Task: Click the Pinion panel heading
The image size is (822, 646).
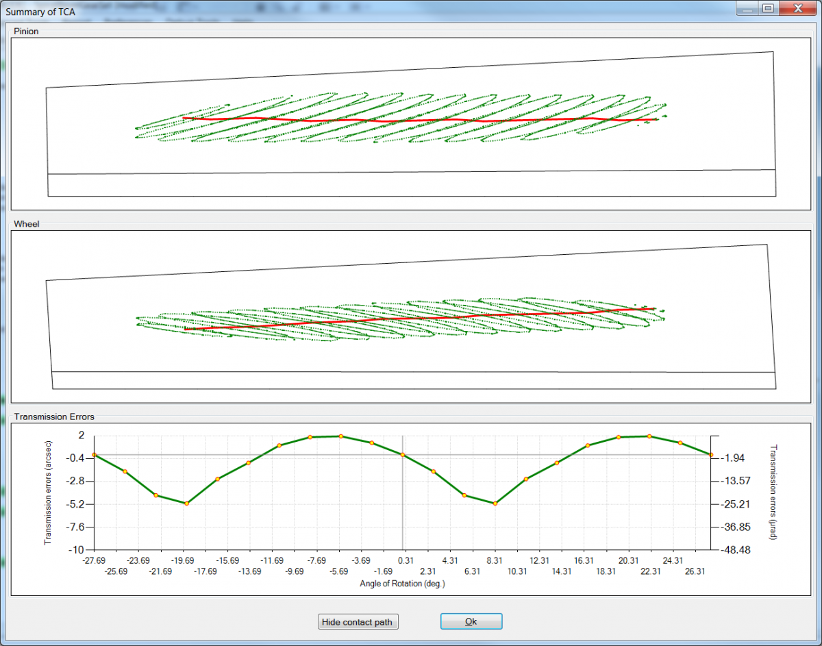Action: tap(25, 32)
